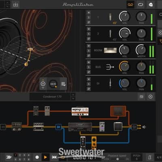Select the grey cabinet on the middle path
This screenshot has width=162, height=162.
[x=118, y=127]
